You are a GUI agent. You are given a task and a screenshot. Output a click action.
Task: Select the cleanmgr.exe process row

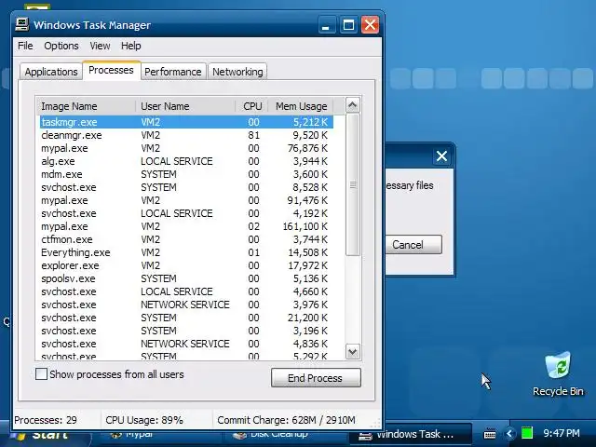(x=186, y=135)
